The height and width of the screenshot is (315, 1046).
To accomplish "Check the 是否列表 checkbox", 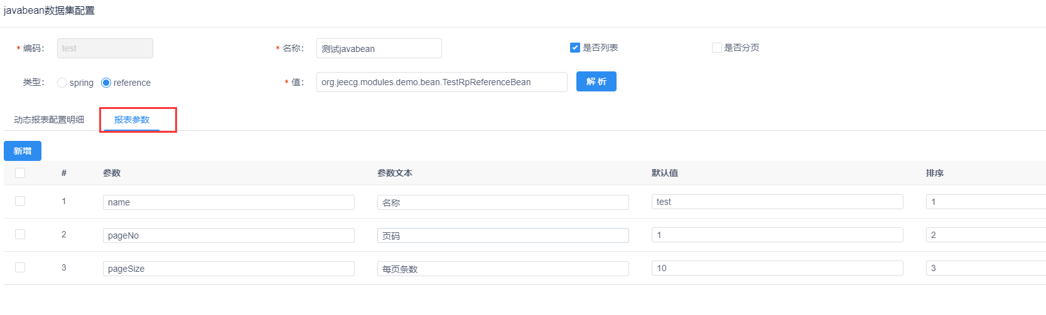I will [x=574, y=48].
